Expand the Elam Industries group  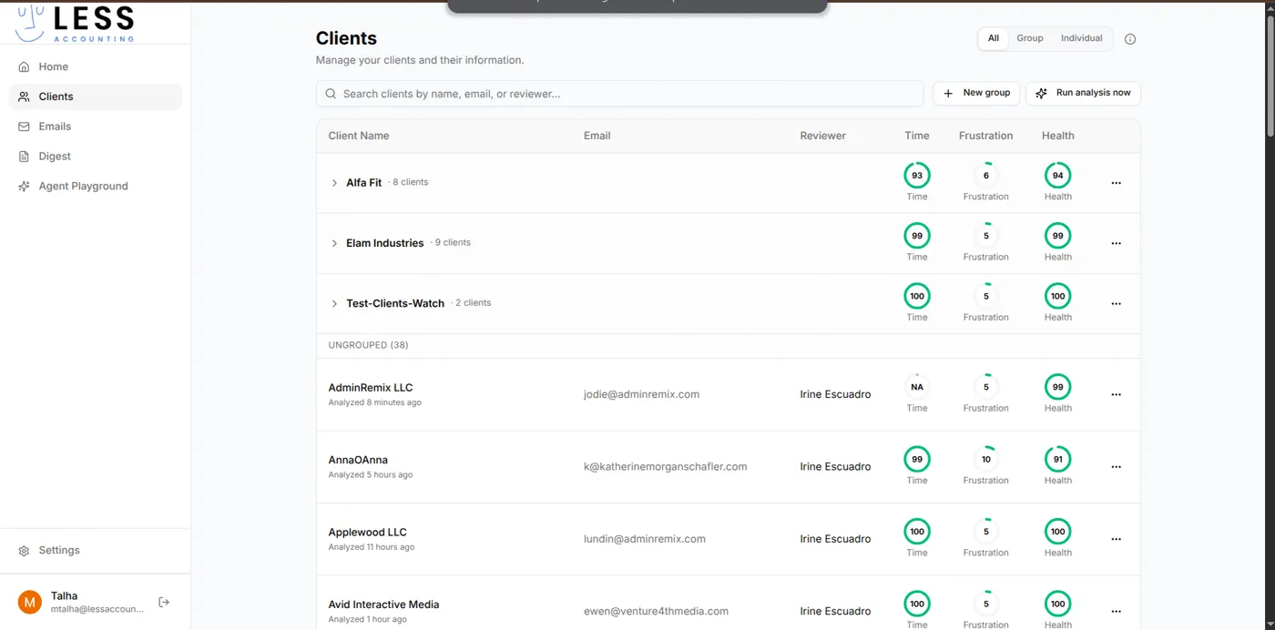[x=334, y=243]
